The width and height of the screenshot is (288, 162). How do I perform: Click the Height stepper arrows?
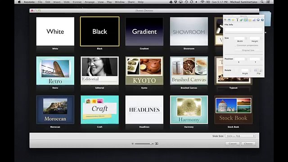261,38
